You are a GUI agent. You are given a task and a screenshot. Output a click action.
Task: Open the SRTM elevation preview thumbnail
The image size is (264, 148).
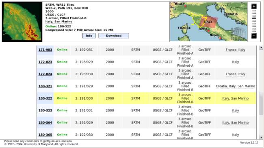tap(22, 22)
